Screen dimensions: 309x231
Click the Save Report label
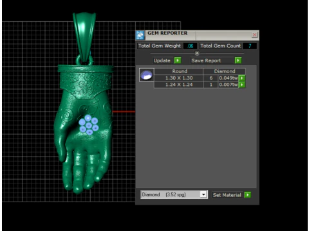(x=206, y=60)
